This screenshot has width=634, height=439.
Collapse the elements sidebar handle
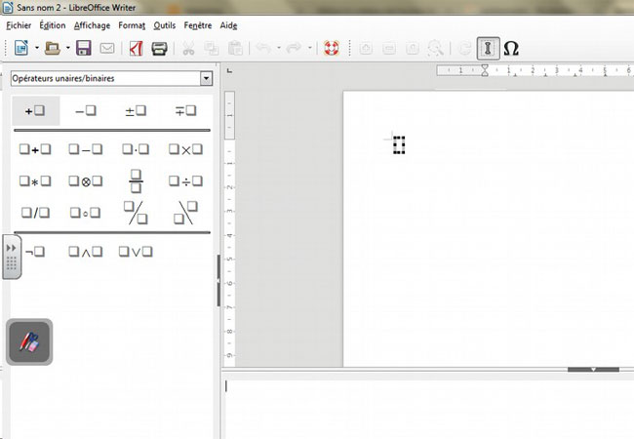pyautogui.click(x=12, y=257)
